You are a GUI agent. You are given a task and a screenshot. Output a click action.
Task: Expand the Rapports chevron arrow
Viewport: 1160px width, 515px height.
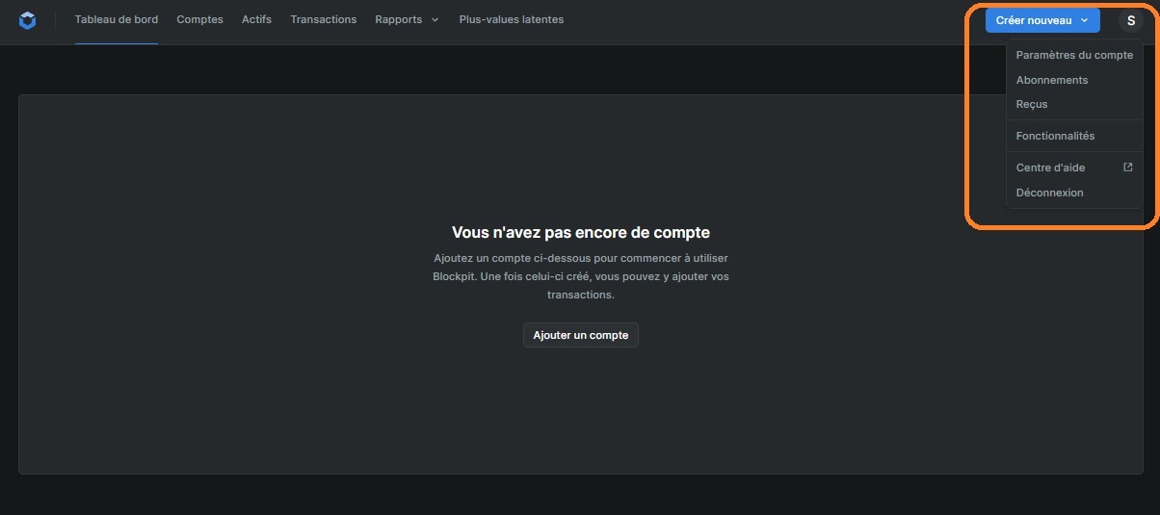pyautogui.click(x=435, y=20)
